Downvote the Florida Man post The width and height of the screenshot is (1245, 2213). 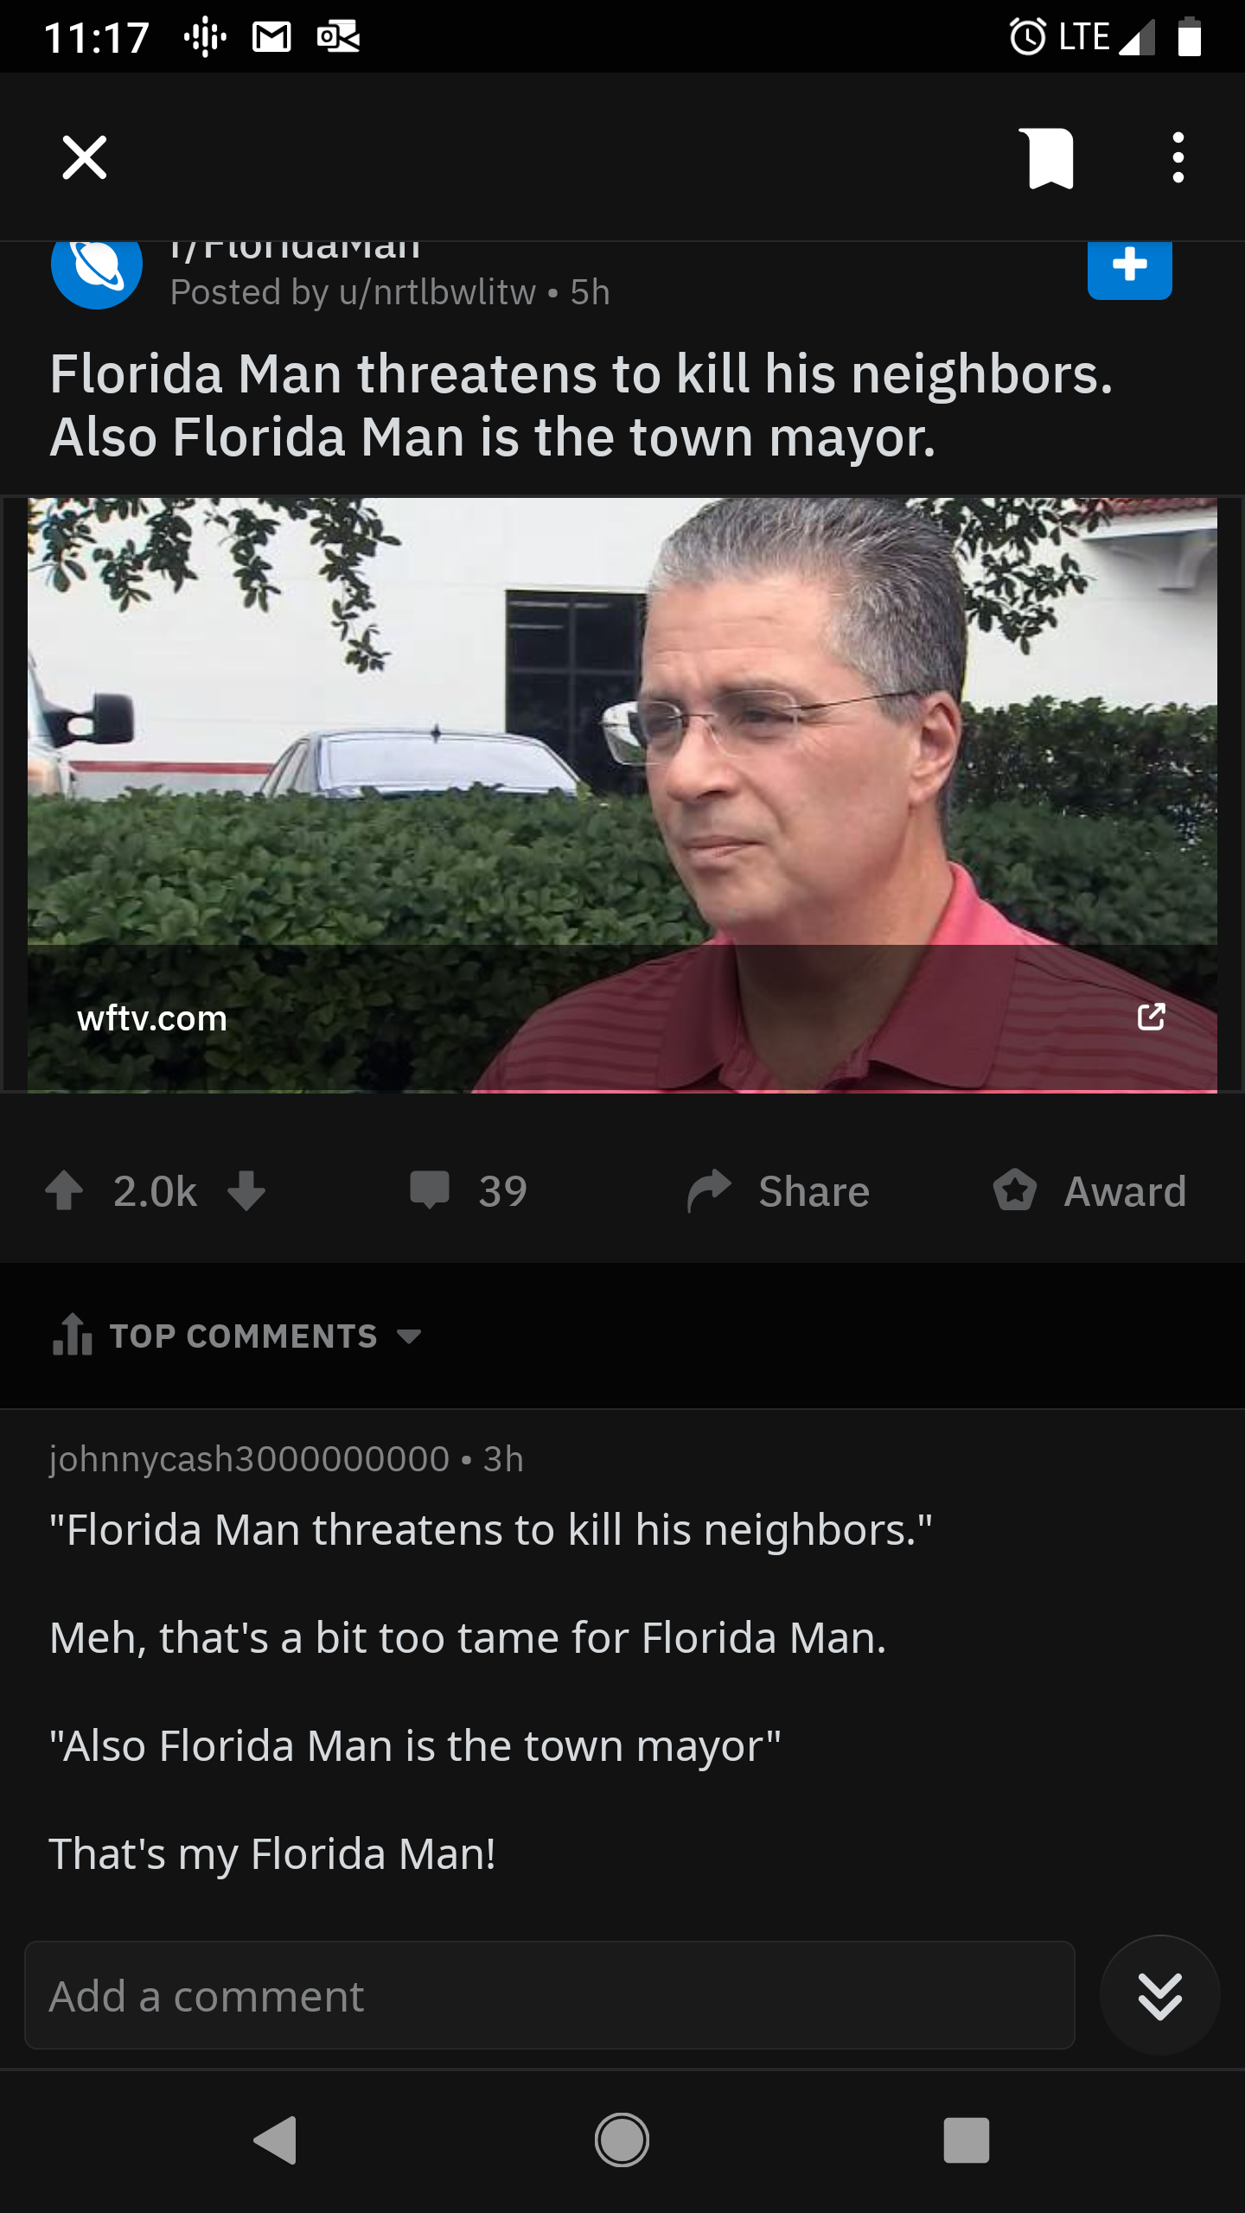click(x=246, y=1190)
